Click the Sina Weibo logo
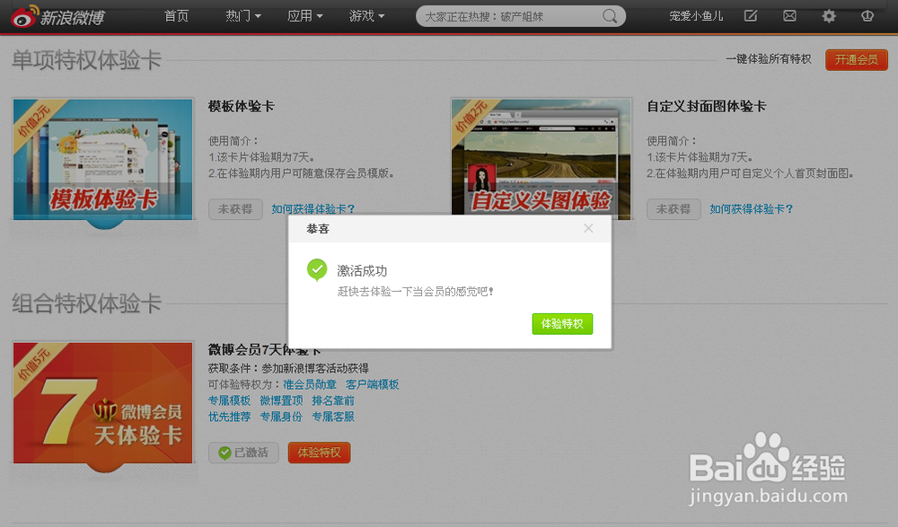Screen dimensions: 898x527 click(57, 17)
